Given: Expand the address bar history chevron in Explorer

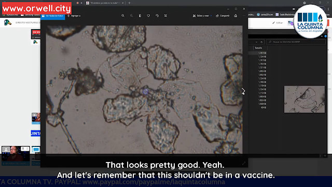Looking at the screenshot, I should point(256,42).
